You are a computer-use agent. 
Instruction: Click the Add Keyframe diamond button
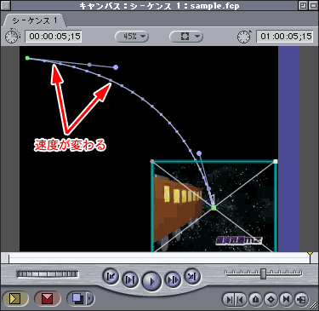click(x=271, y=299)
